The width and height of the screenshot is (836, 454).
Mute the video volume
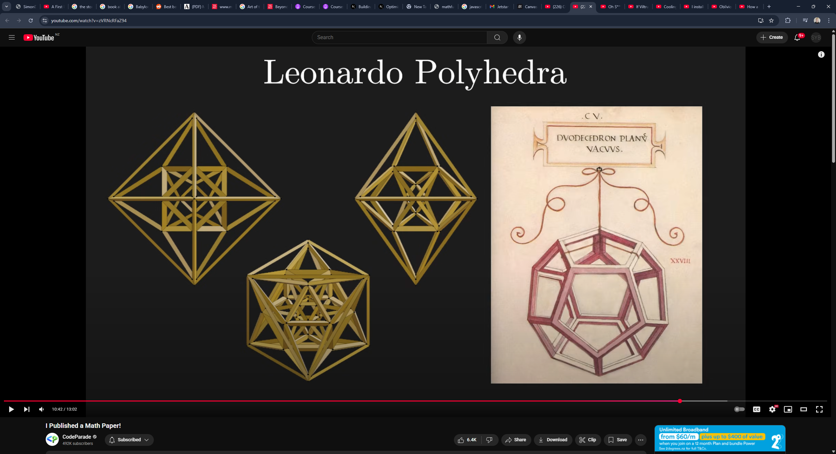[x=41, y=409]
